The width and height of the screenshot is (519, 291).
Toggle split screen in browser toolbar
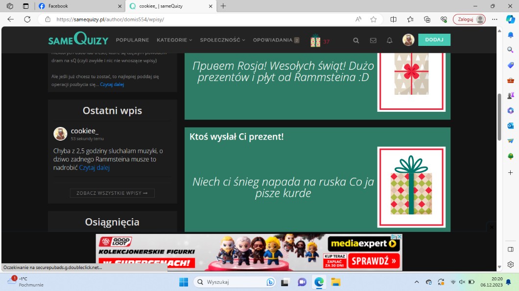(x=394, y=20)
